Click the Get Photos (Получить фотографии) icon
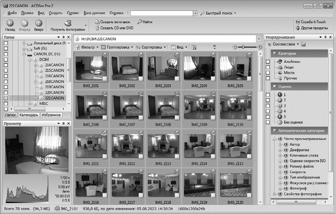336x214 pixels. 68,23
